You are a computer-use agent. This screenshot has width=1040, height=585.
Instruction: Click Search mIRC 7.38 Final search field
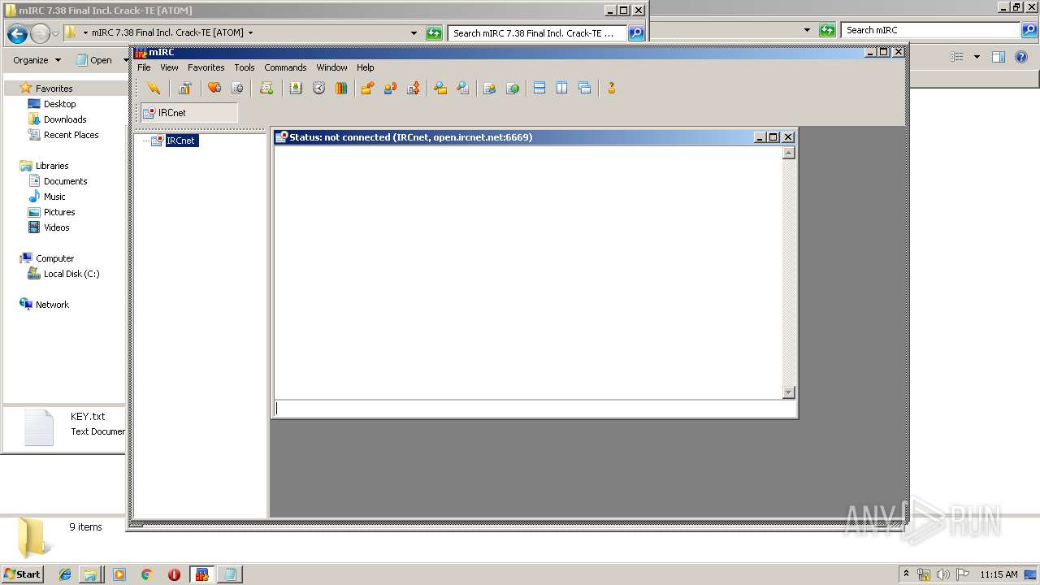click(x=537, y=33)
